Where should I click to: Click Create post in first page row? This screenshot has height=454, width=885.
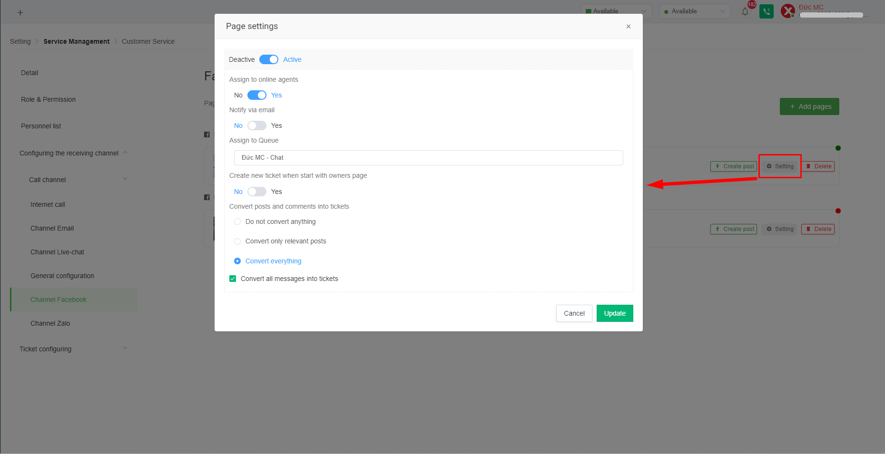point(734,166)
